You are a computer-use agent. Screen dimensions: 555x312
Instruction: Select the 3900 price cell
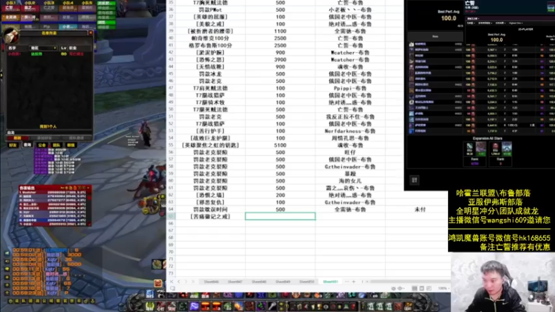(280, 60)
